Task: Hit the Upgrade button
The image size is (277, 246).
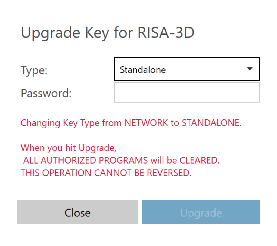Action: pyautogui.click(x=201, y=212)
